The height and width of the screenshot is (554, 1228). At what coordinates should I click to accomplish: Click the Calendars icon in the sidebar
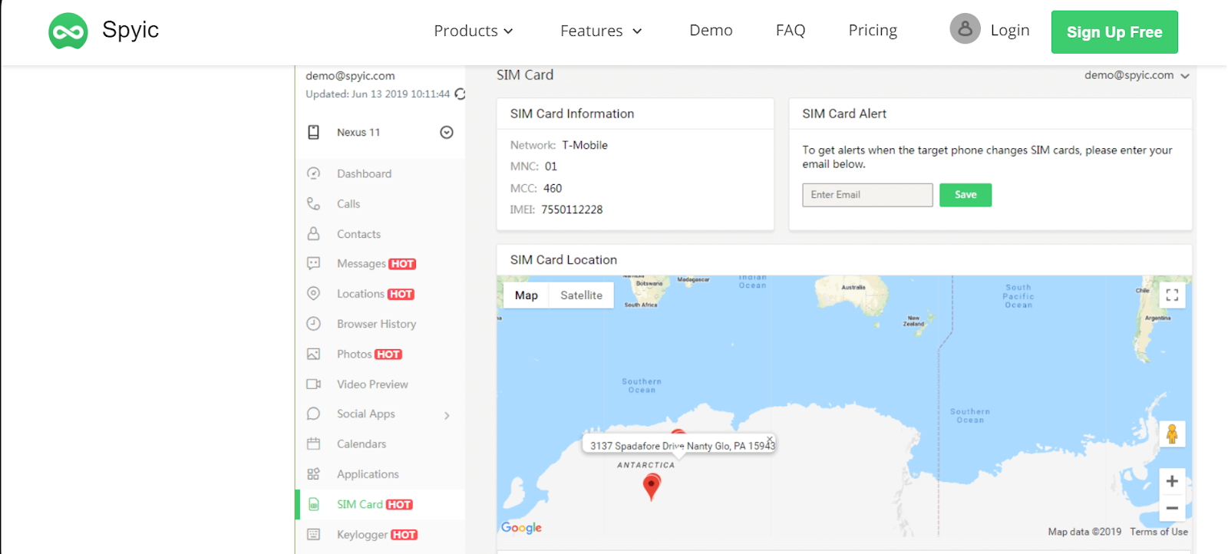click(x=313, y=444)
